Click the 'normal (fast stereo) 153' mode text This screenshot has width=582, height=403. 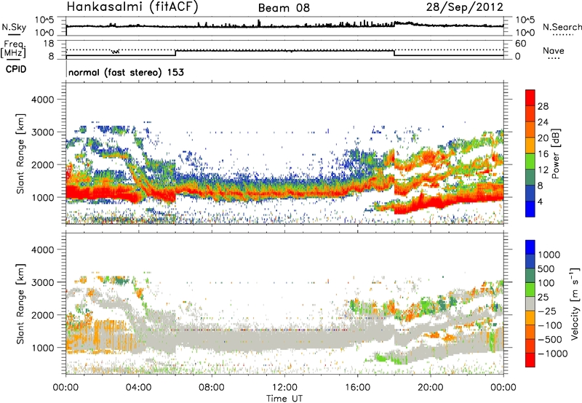126,72
